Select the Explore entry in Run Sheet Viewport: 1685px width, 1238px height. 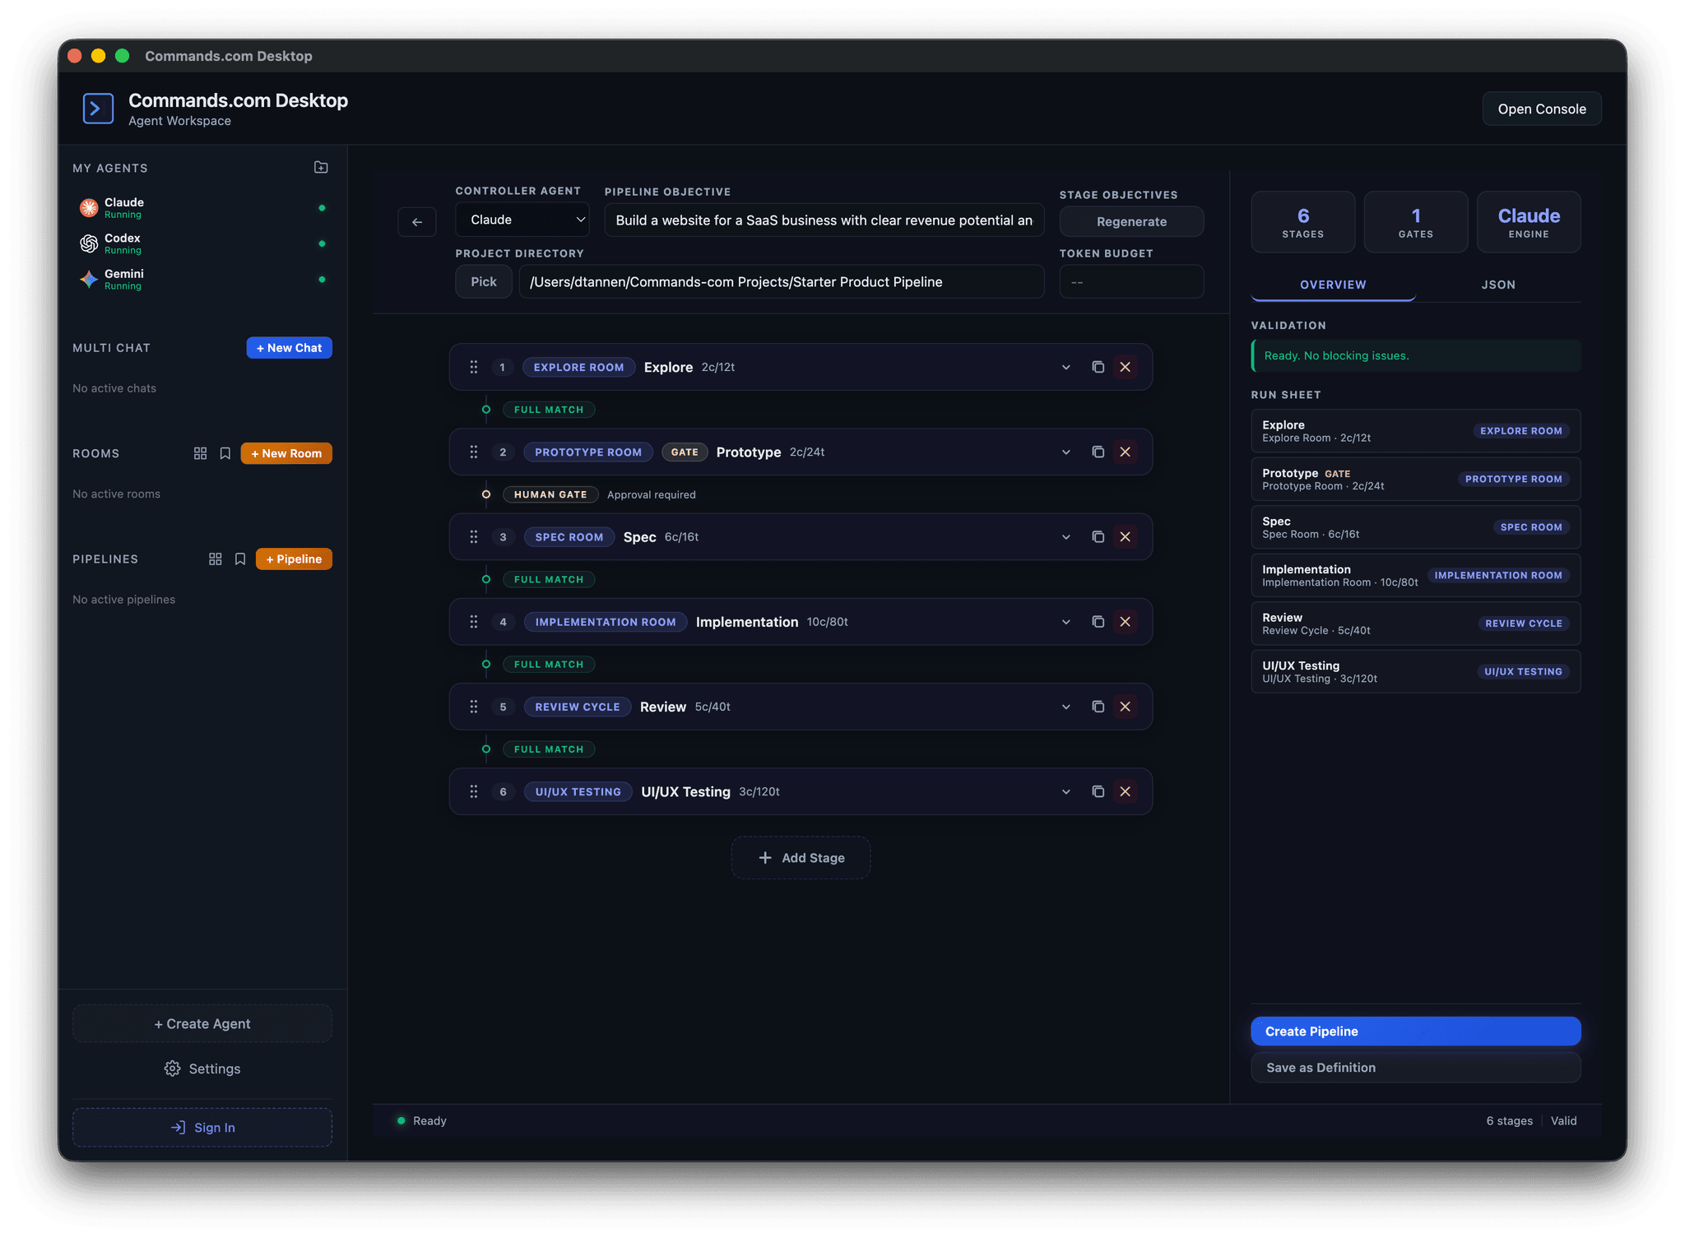click(x=1415, y=431)
